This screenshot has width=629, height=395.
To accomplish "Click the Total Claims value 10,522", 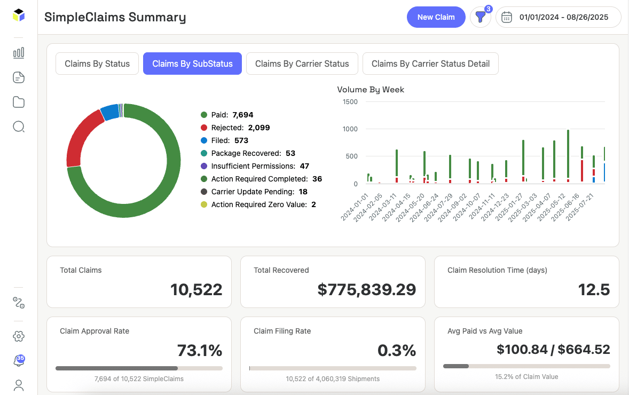I will click(196, 289).
